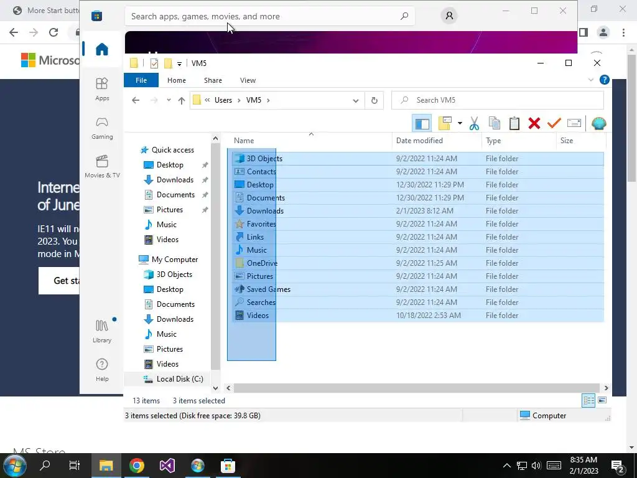Open Downloads under Quick access
637x478 pixels.
pyautogui.click(x=175, y=180)
